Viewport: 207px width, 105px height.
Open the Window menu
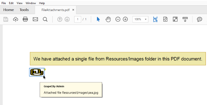pos(31,3)
